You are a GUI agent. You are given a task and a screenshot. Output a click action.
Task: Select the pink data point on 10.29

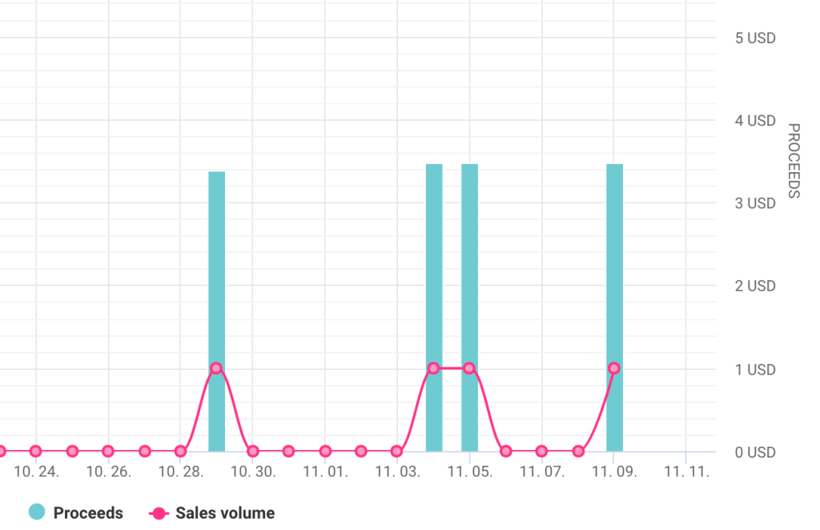pyautogui.click(x=216, y=368)
